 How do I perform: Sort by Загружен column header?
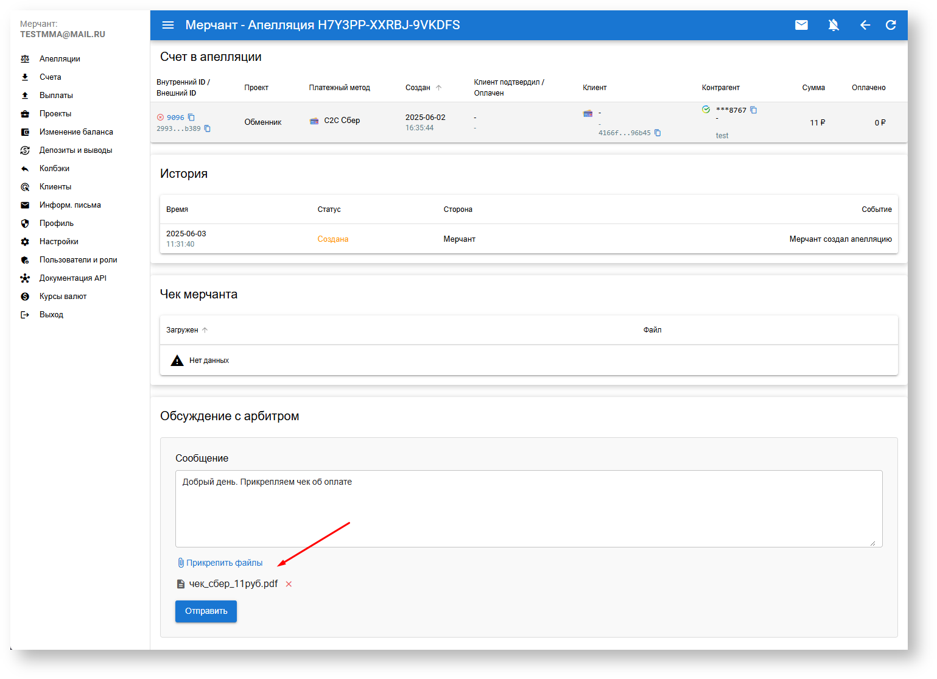pos(183,330)
